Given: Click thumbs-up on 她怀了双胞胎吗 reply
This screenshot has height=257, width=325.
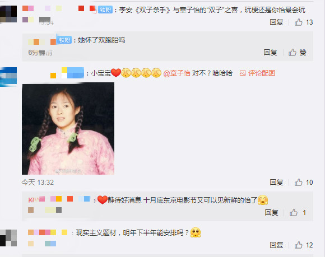Looking at the screenshot, I should [292, 53].
